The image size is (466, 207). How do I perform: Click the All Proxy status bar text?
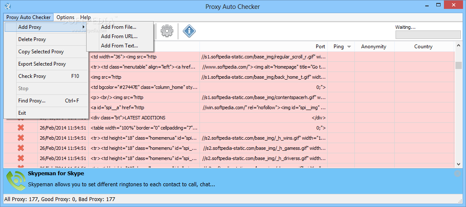point(59,199)
